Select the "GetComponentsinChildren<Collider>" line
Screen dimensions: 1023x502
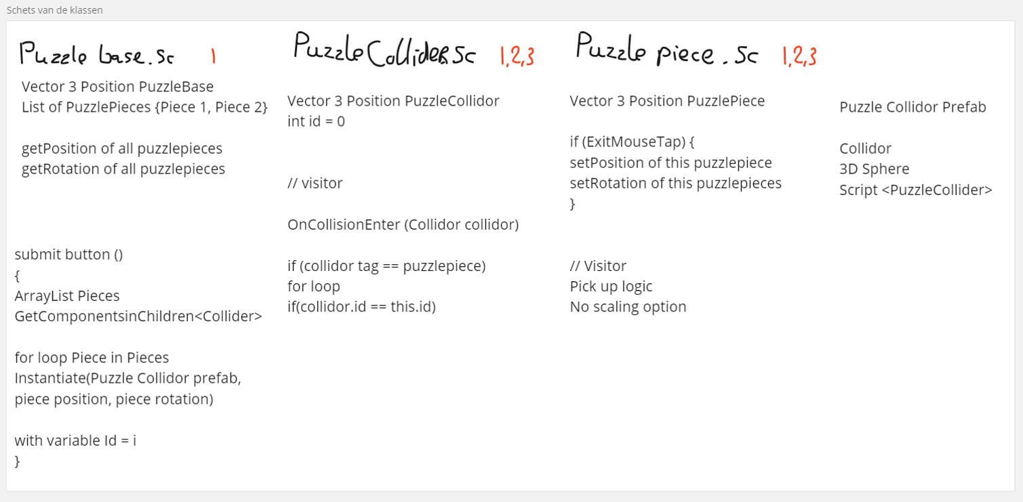tap(138, 316)
